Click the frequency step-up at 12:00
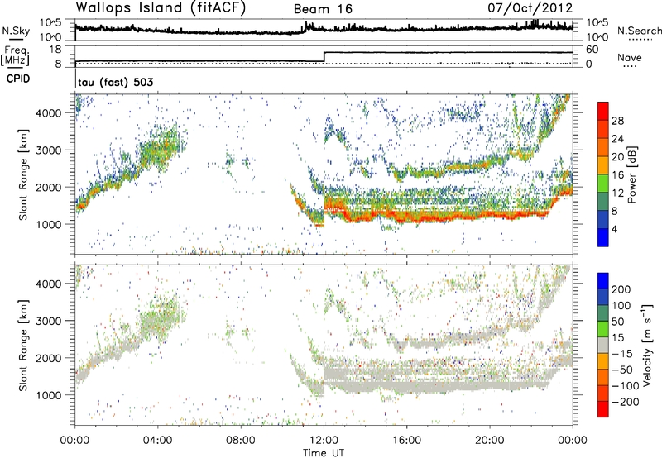The image size is (662, 458). click(x=324, y=57)
